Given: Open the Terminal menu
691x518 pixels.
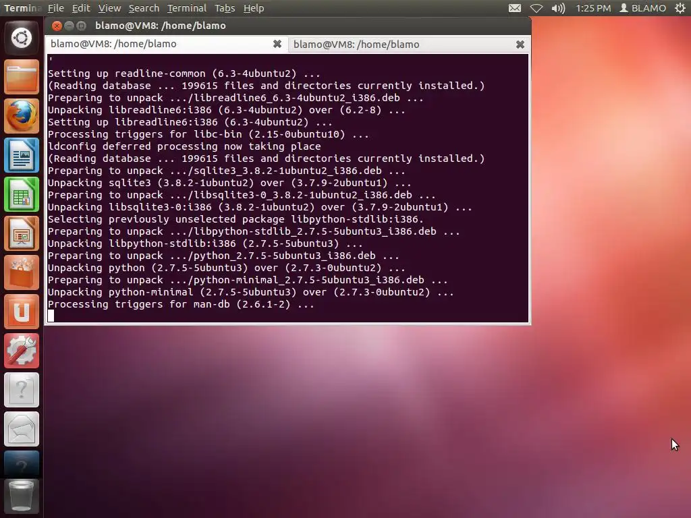Looking at the screenshot, I should click(187, 8).
